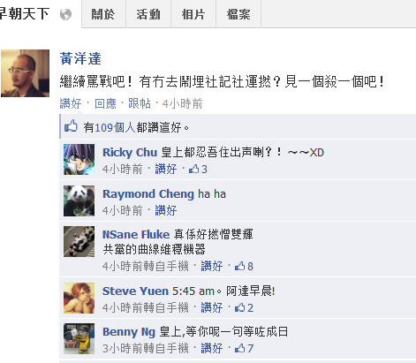Click the like count icon showing 8 on NSane Fluke's comment

coord(239,266)
